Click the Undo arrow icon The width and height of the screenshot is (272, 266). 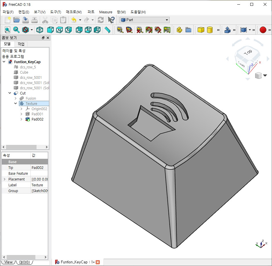pyautogui.click(x=74, y=20)
